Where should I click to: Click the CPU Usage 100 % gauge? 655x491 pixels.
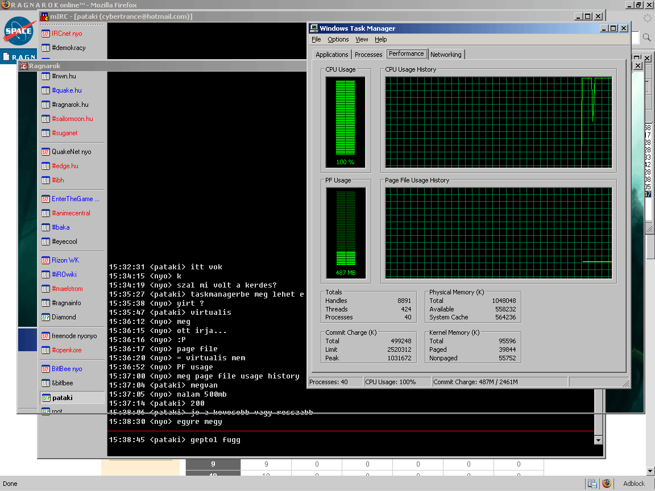pyautogui.click(x=346, y=122)
